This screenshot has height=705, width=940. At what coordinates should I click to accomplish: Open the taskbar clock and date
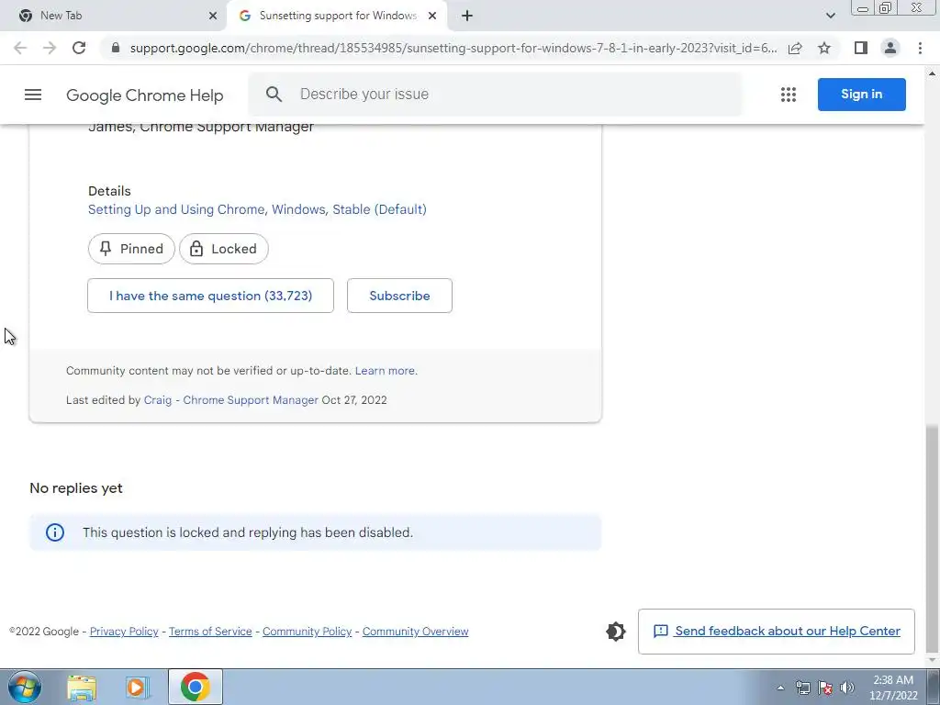893,688
